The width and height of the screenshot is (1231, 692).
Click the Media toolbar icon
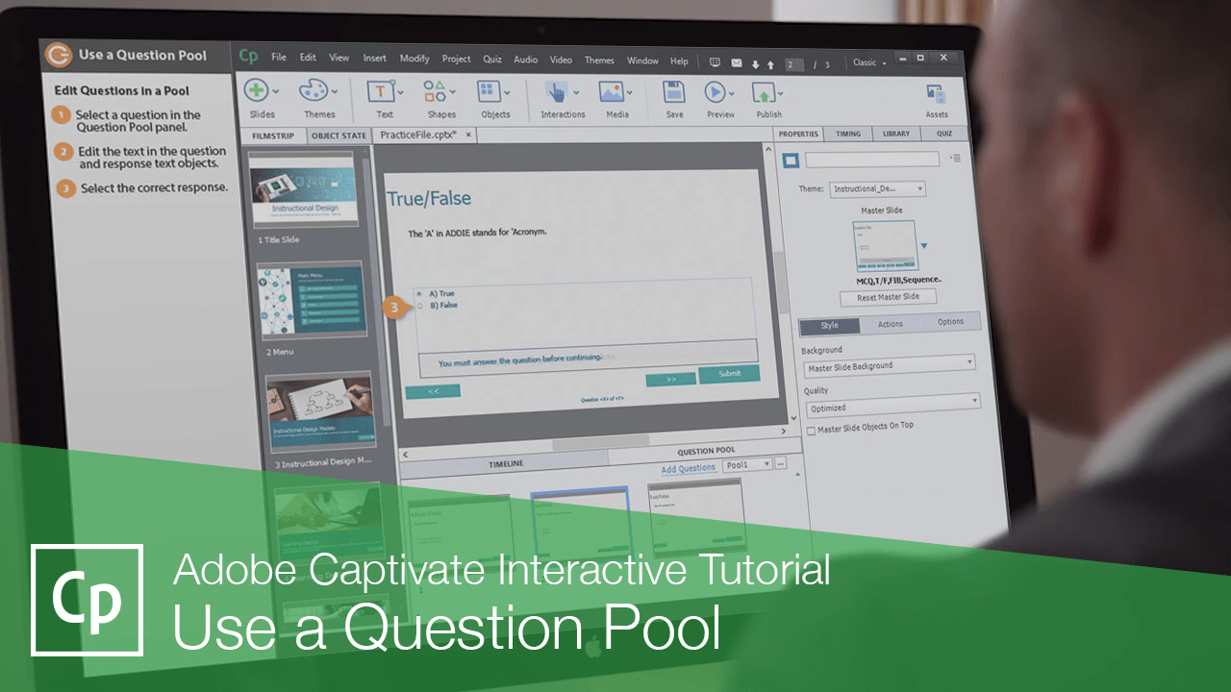612,91
